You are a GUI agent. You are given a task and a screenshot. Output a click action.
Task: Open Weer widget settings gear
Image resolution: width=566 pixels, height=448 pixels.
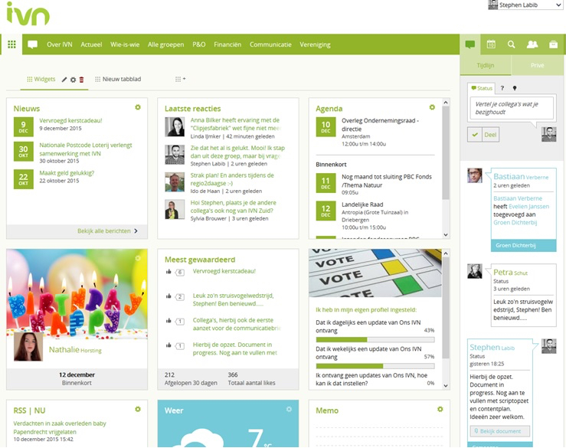(289, 409)
